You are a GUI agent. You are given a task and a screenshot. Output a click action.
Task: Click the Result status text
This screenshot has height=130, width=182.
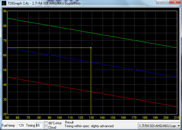(89, 126)
